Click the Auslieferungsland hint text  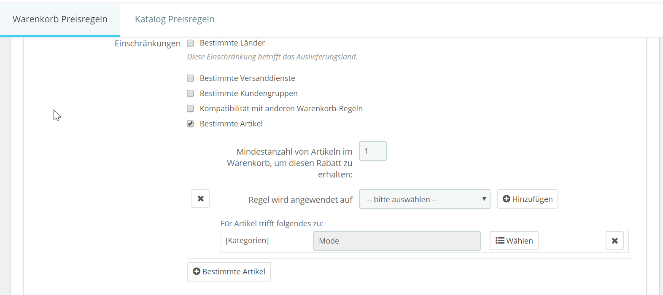coord(272,57)
